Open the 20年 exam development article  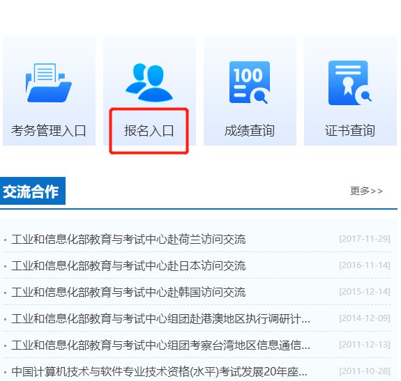[159, 372]
